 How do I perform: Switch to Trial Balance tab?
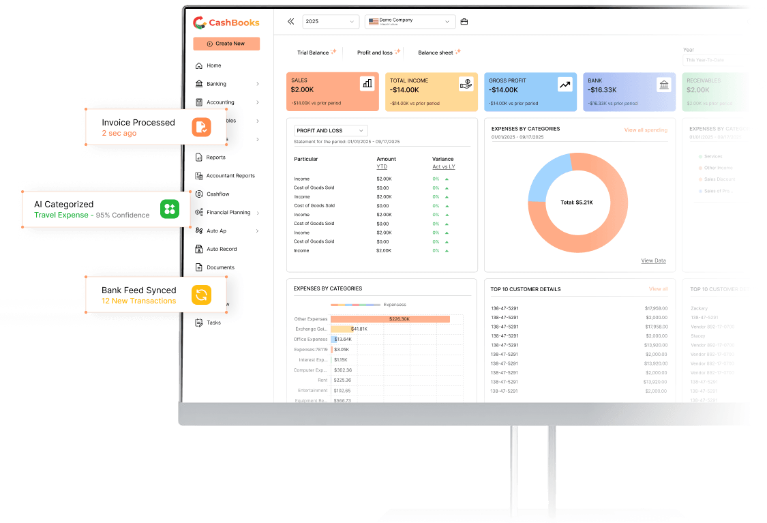click(x=313, y=53)
